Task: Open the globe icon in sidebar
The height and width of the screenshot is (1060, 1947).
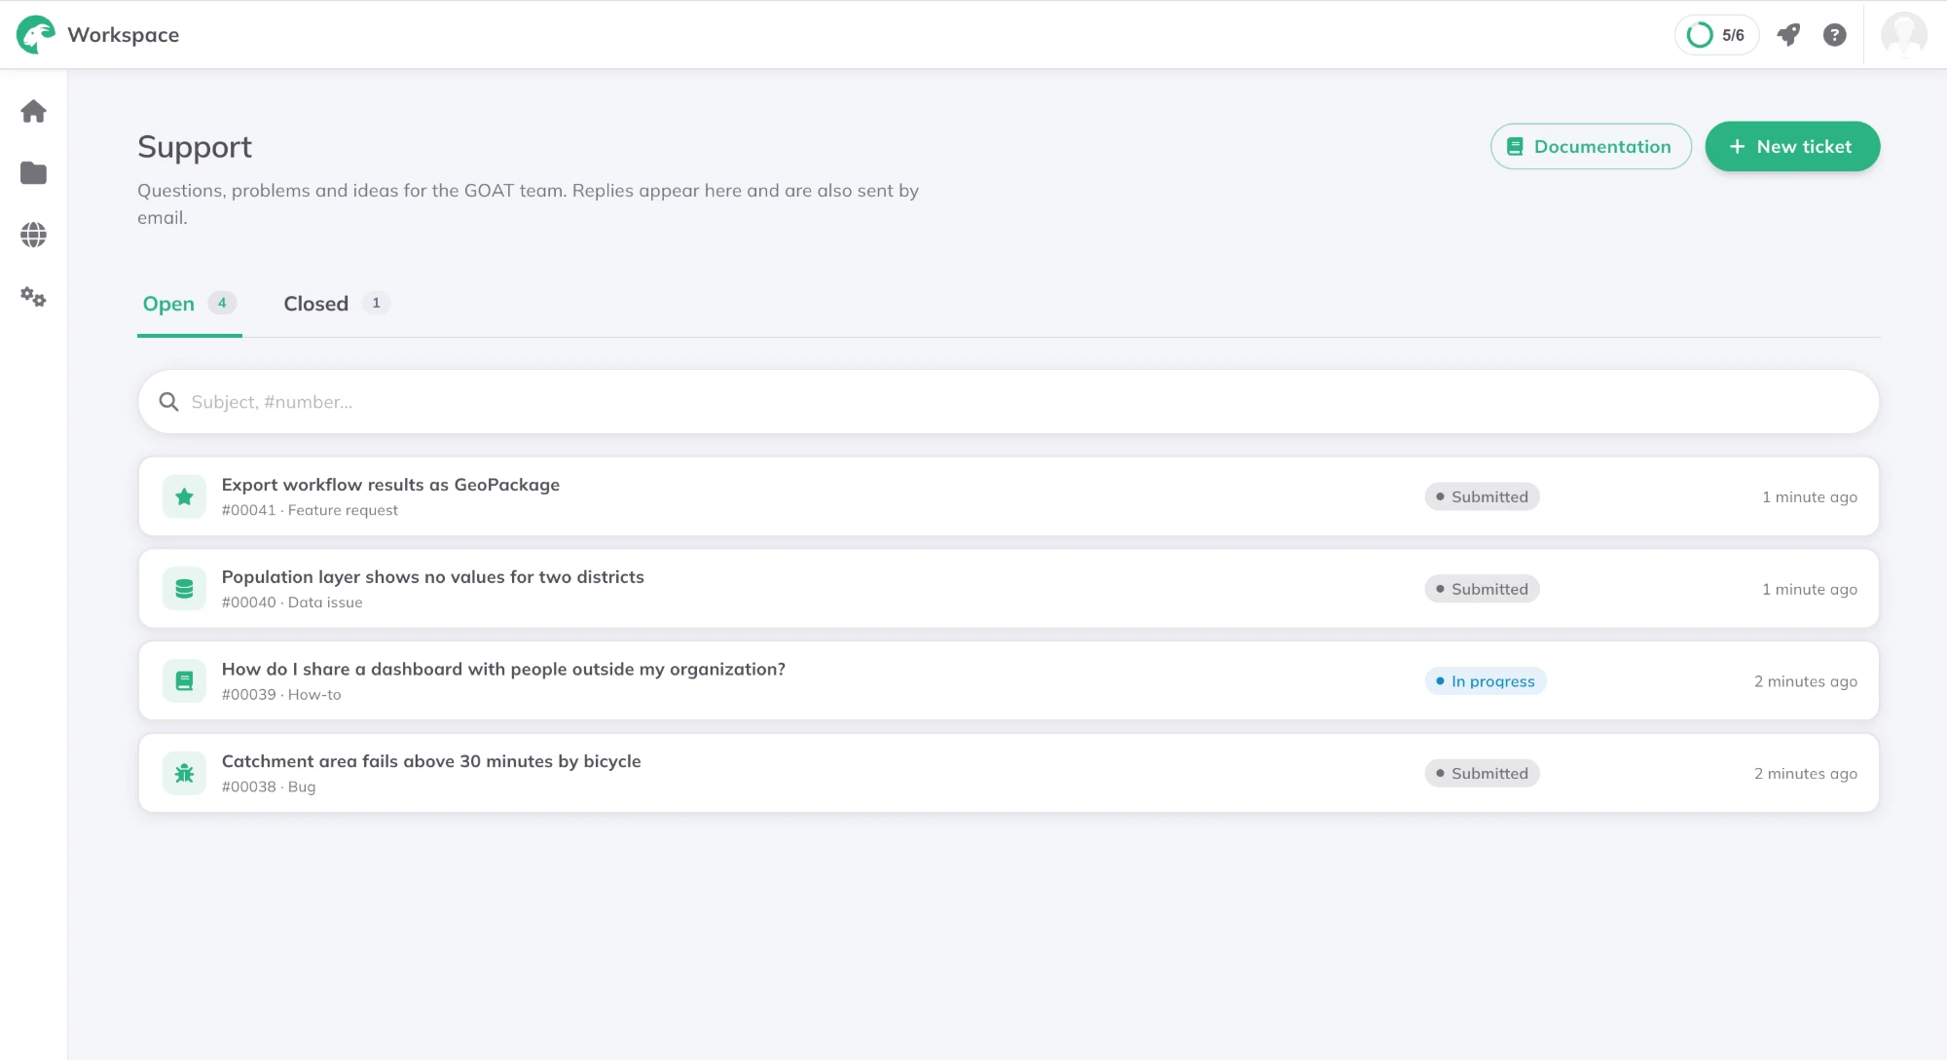Action: coord(33,235)
